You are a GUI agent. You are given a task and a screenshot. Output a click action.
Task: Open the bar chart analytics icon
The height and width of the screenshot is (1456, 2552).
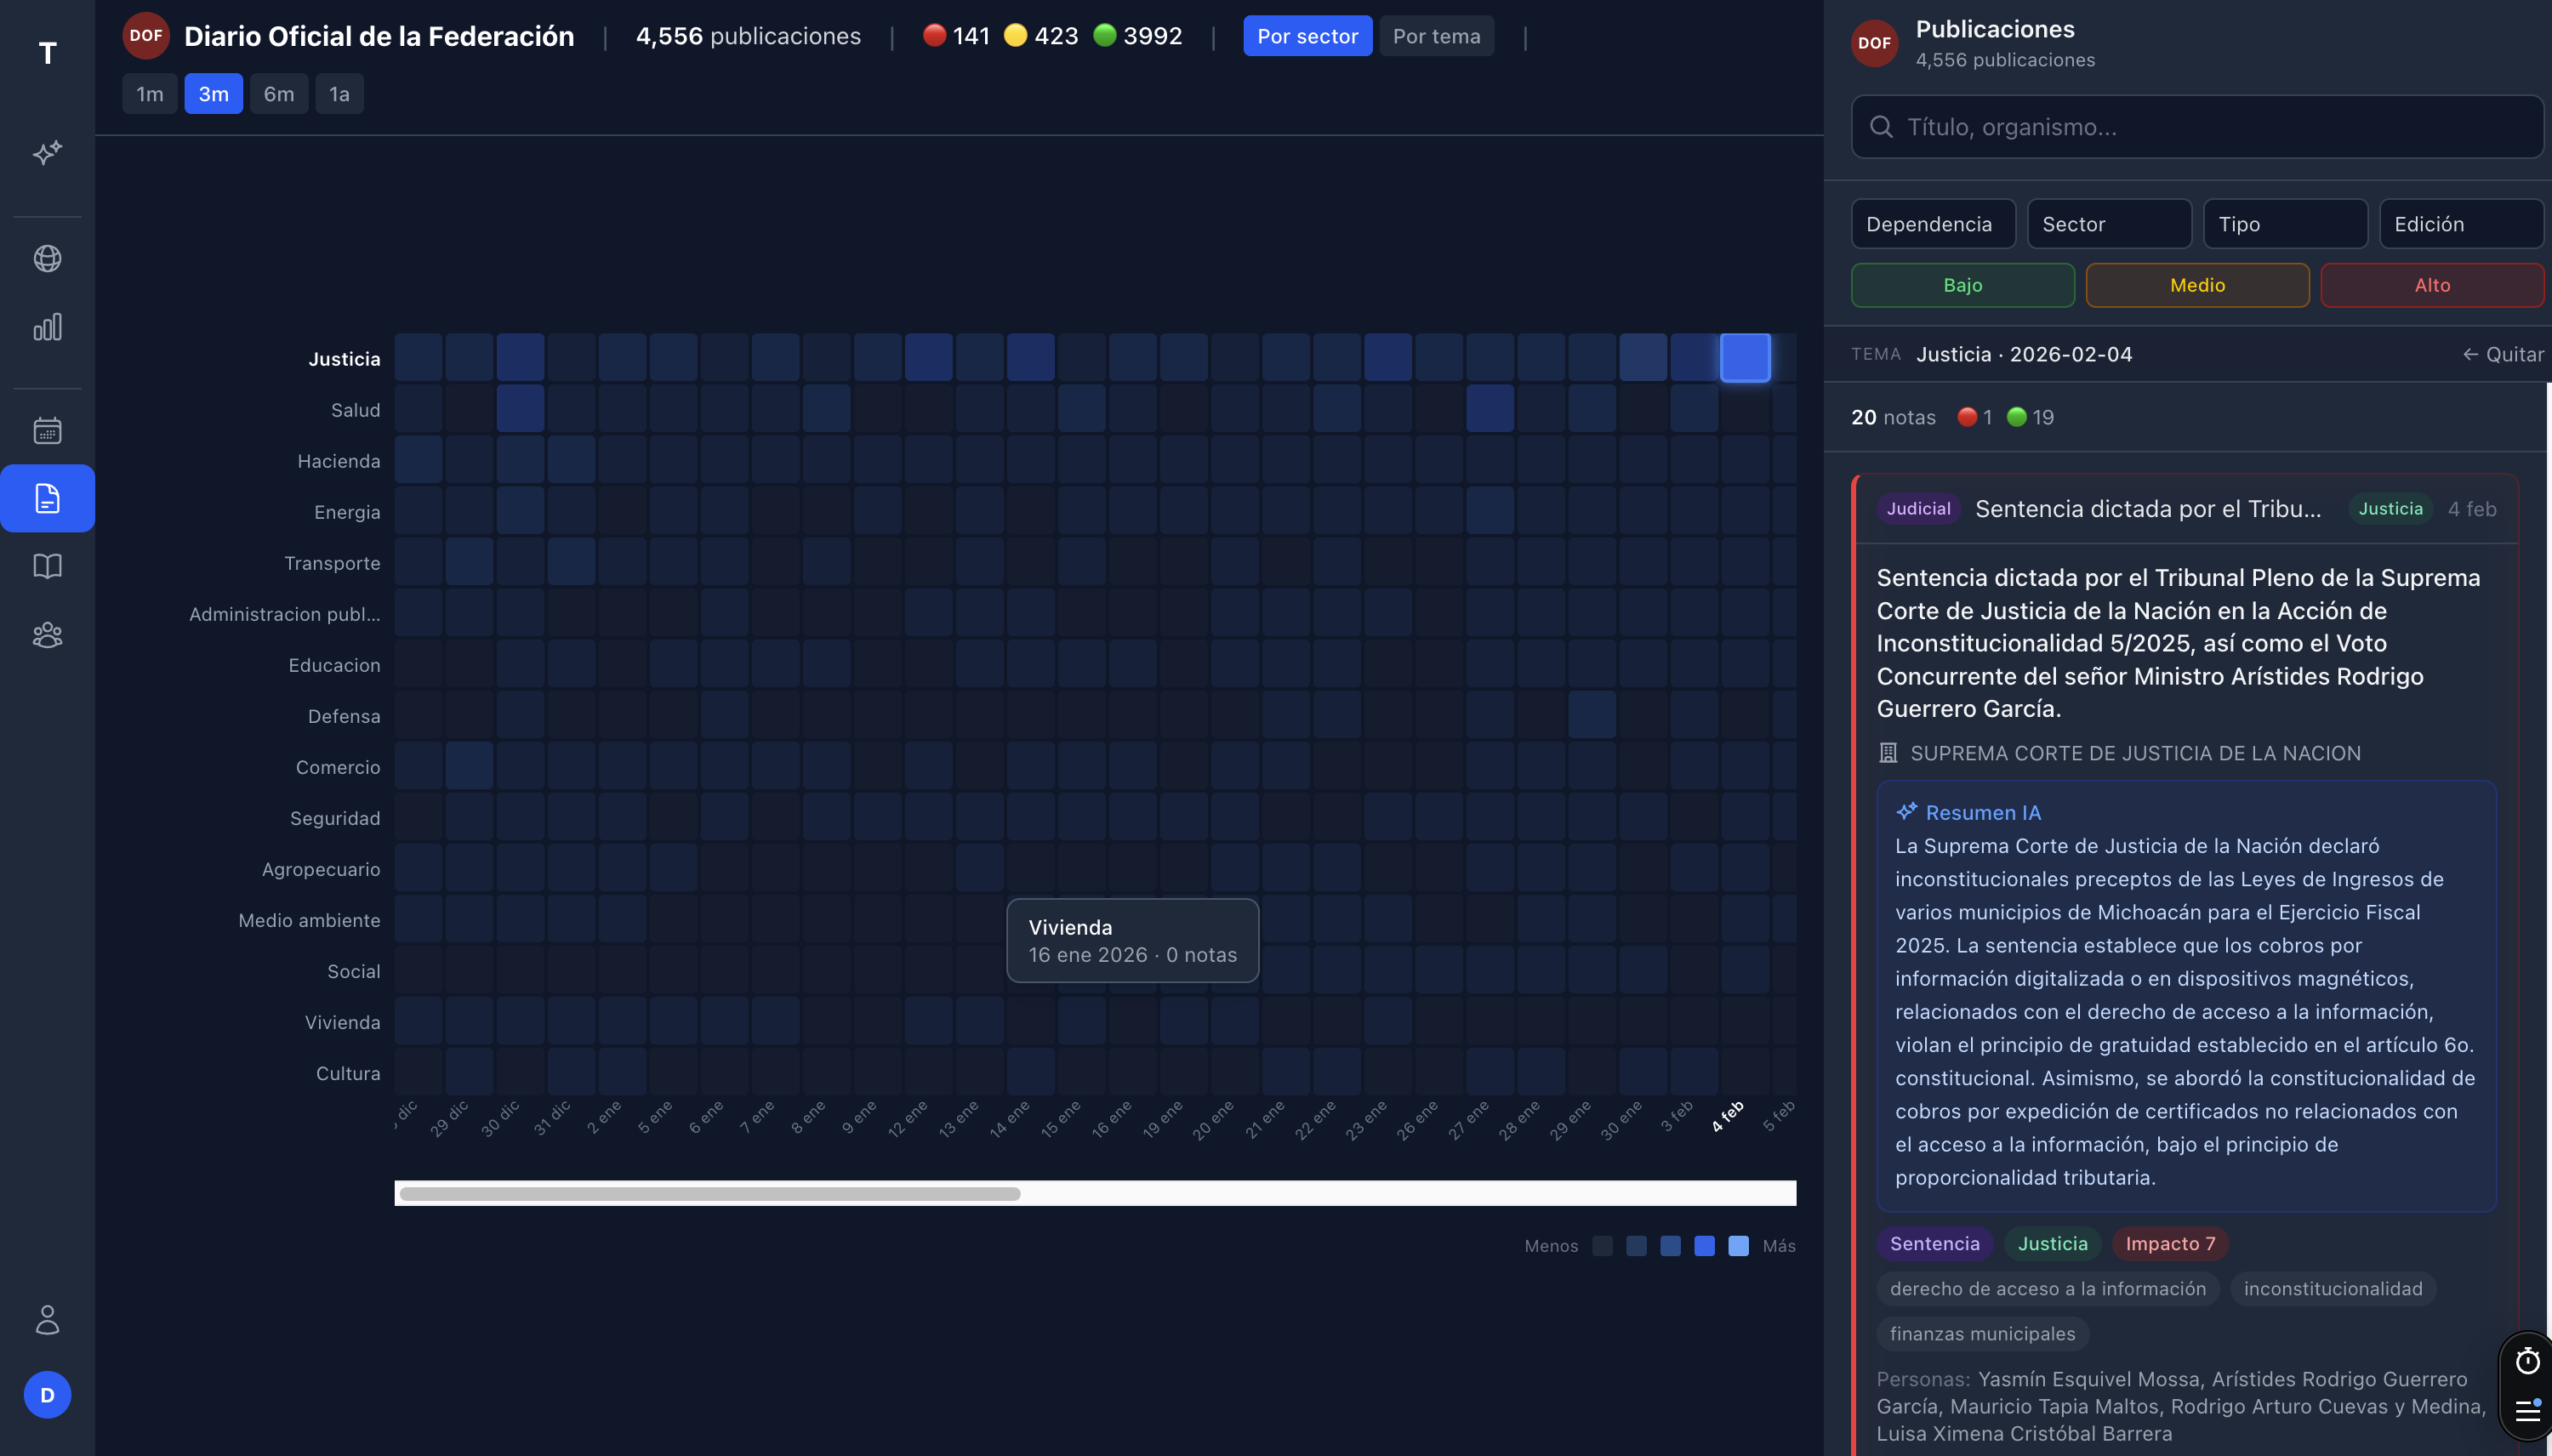click(x=47, y=327)
